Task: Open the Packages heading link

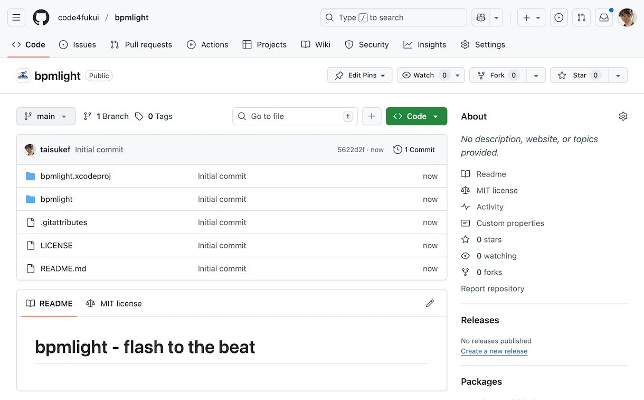Action: [481, 382]
